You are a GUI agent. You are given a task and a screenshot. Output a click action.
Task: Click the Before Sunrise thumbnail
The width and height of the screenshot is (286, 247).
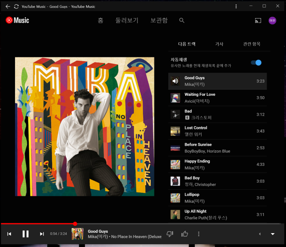pos(175,148)
